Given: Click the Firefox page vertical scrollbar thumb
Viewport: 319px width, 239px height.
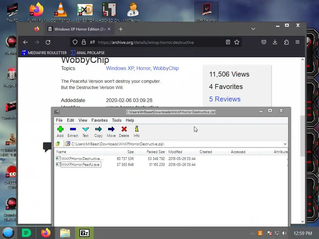Looking at the screenshot, I should (302, 136).
